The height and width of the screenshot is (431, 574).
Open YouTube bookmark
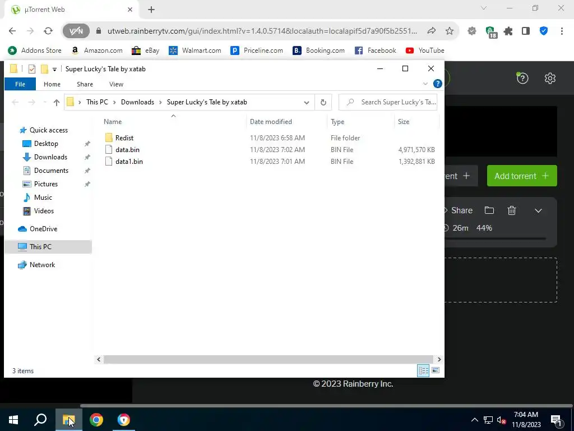pyautogui.click(x=425, y=51)
